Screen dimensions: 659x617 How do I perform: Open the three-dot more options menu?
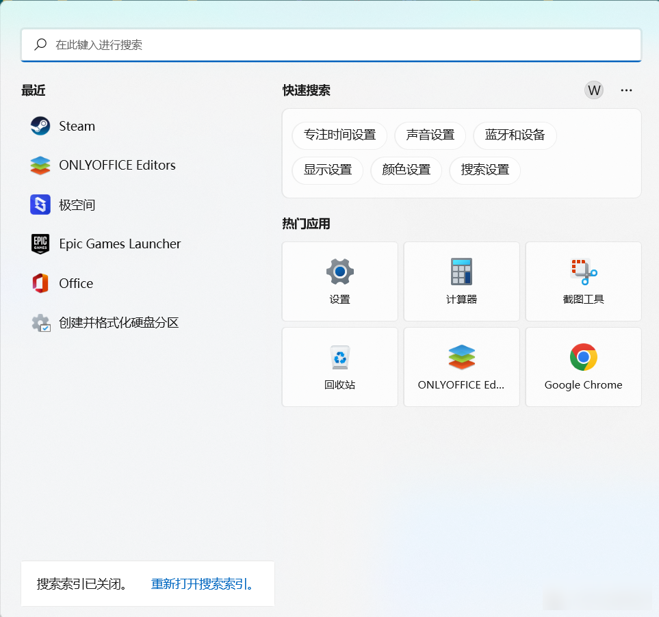coord(626,90)
